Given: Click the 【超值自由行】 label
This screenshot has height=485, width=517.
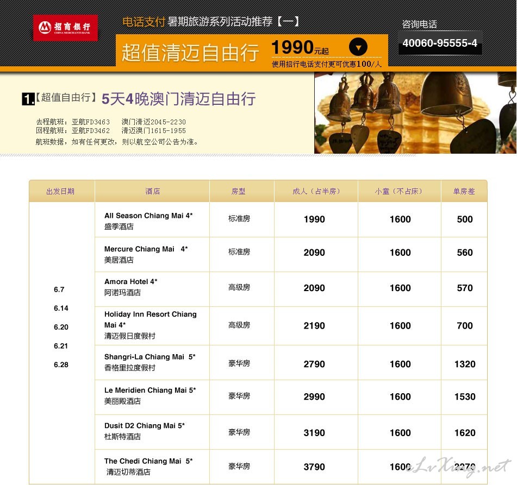Looking at the screenshot, I should 66,97.
